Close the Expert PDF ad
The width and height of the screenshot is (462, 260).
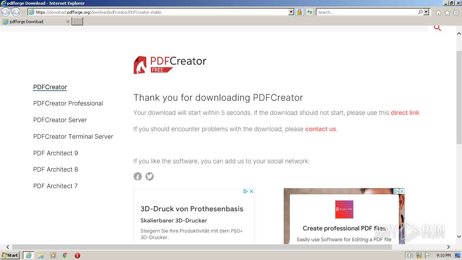pyautogui.click(x=402, y=191)
